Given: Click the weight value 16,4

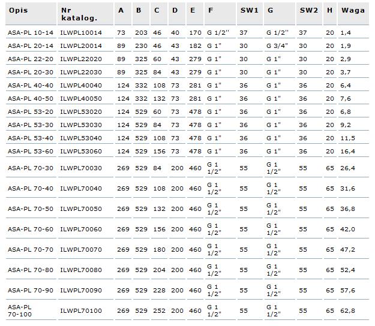Looking at the screenshot, I should [348, 151].
